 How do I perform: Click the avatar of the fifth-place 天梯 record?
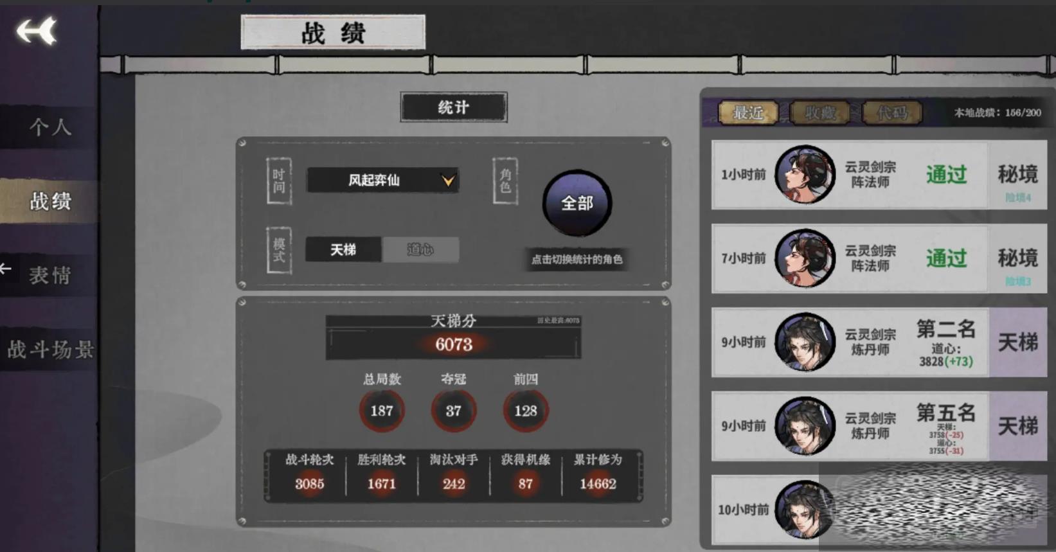click(805, 425)
